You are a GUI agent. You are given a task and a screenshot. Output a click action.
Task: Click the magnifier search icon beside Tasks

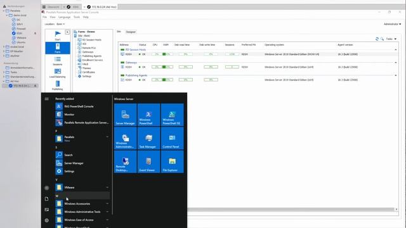382,39
